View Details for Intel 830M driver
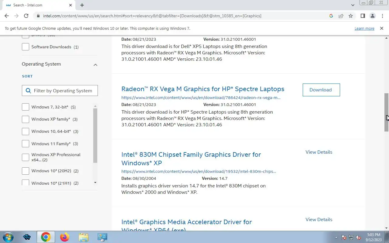This screenshot has width=389, height=243. [319, 152]
